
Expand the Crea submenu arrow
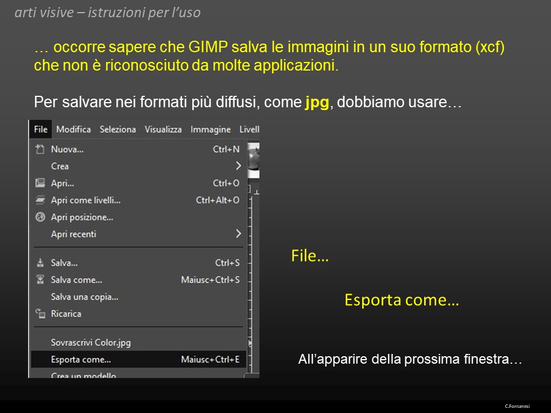pyautogui.click(x=238, y=166)
